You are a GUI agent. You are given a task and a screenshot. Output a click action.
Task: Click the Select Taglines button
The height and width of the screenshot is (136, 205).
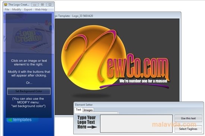click(x=188, y=129)
